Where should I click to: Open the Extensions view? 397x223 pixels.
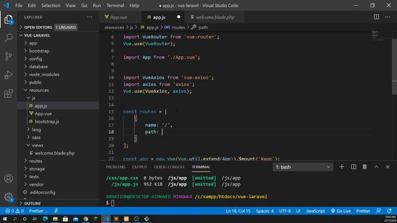coord(8,94)
